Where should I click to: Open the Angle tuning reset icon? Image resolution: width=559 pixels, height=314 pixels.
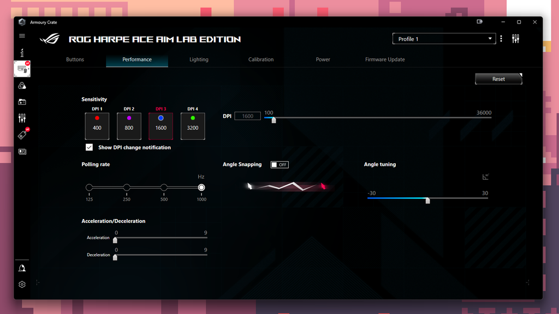tap(485, 177)
